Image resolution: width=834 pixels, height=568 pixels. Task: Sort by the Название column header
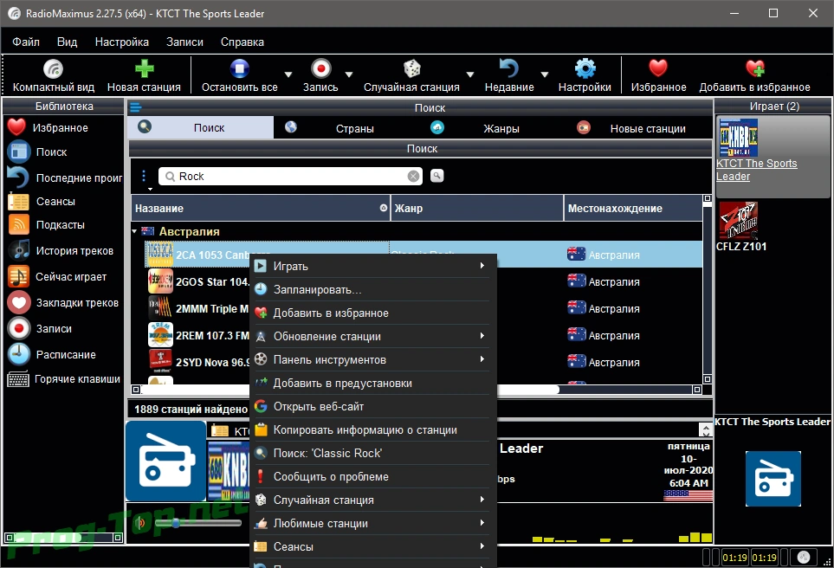(260, 209)
